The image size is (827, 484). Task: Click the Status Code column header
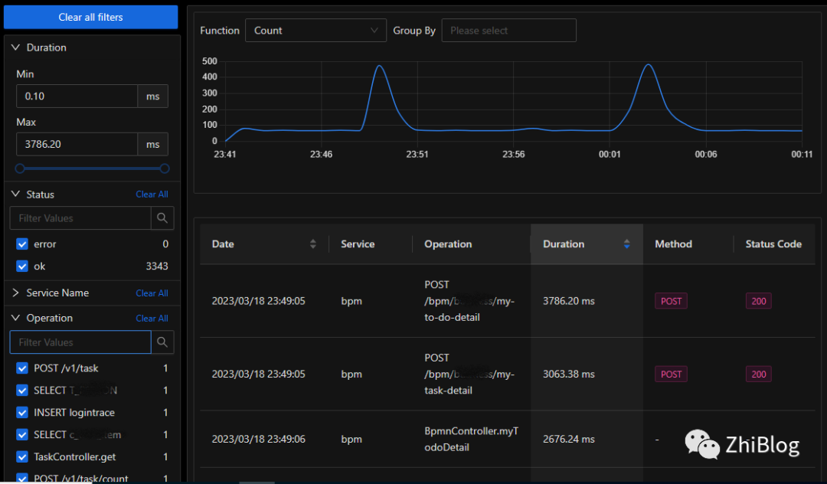point(773,244)
